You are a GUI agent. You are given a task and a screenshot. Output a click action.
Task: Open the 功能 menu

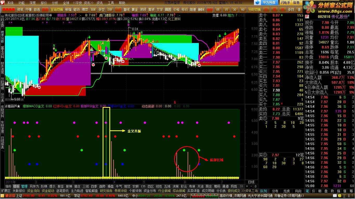coord(21,3)
